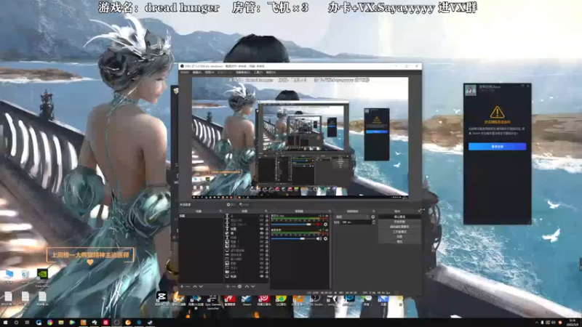
Task: Click 启动虚拟摄像机 virtual camera button
Action: (399, 227)
